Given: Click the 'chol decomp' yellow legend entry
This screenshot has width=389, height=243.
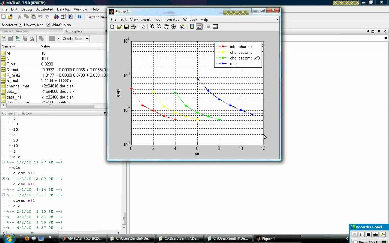Looking at the screenshot, I should 241,52.
